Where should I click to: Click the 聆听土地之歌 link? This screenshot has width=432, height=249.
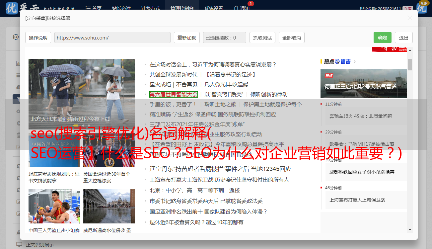[x=220, y=105]
